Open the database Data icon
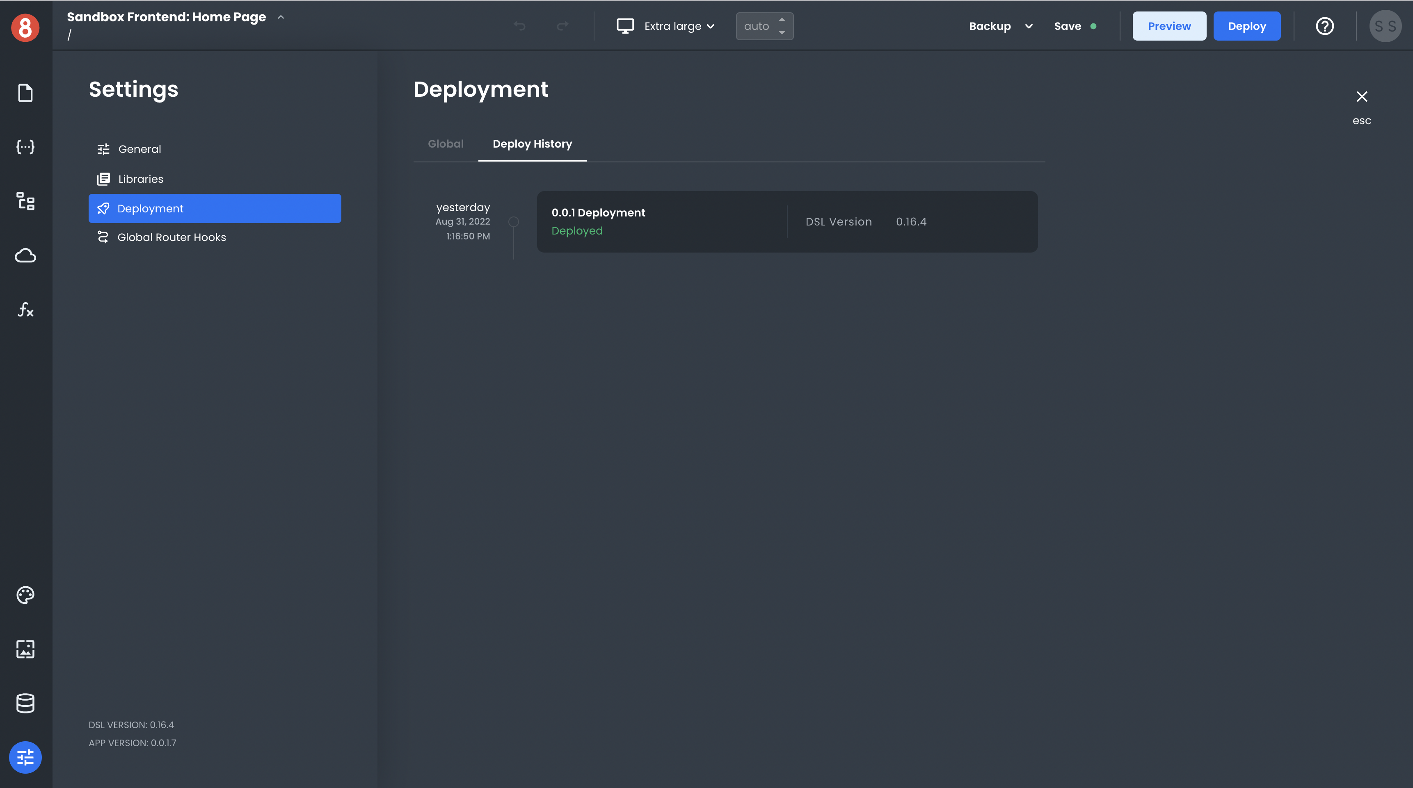The width and height of the screenshot is (1413, 788). 25,703
